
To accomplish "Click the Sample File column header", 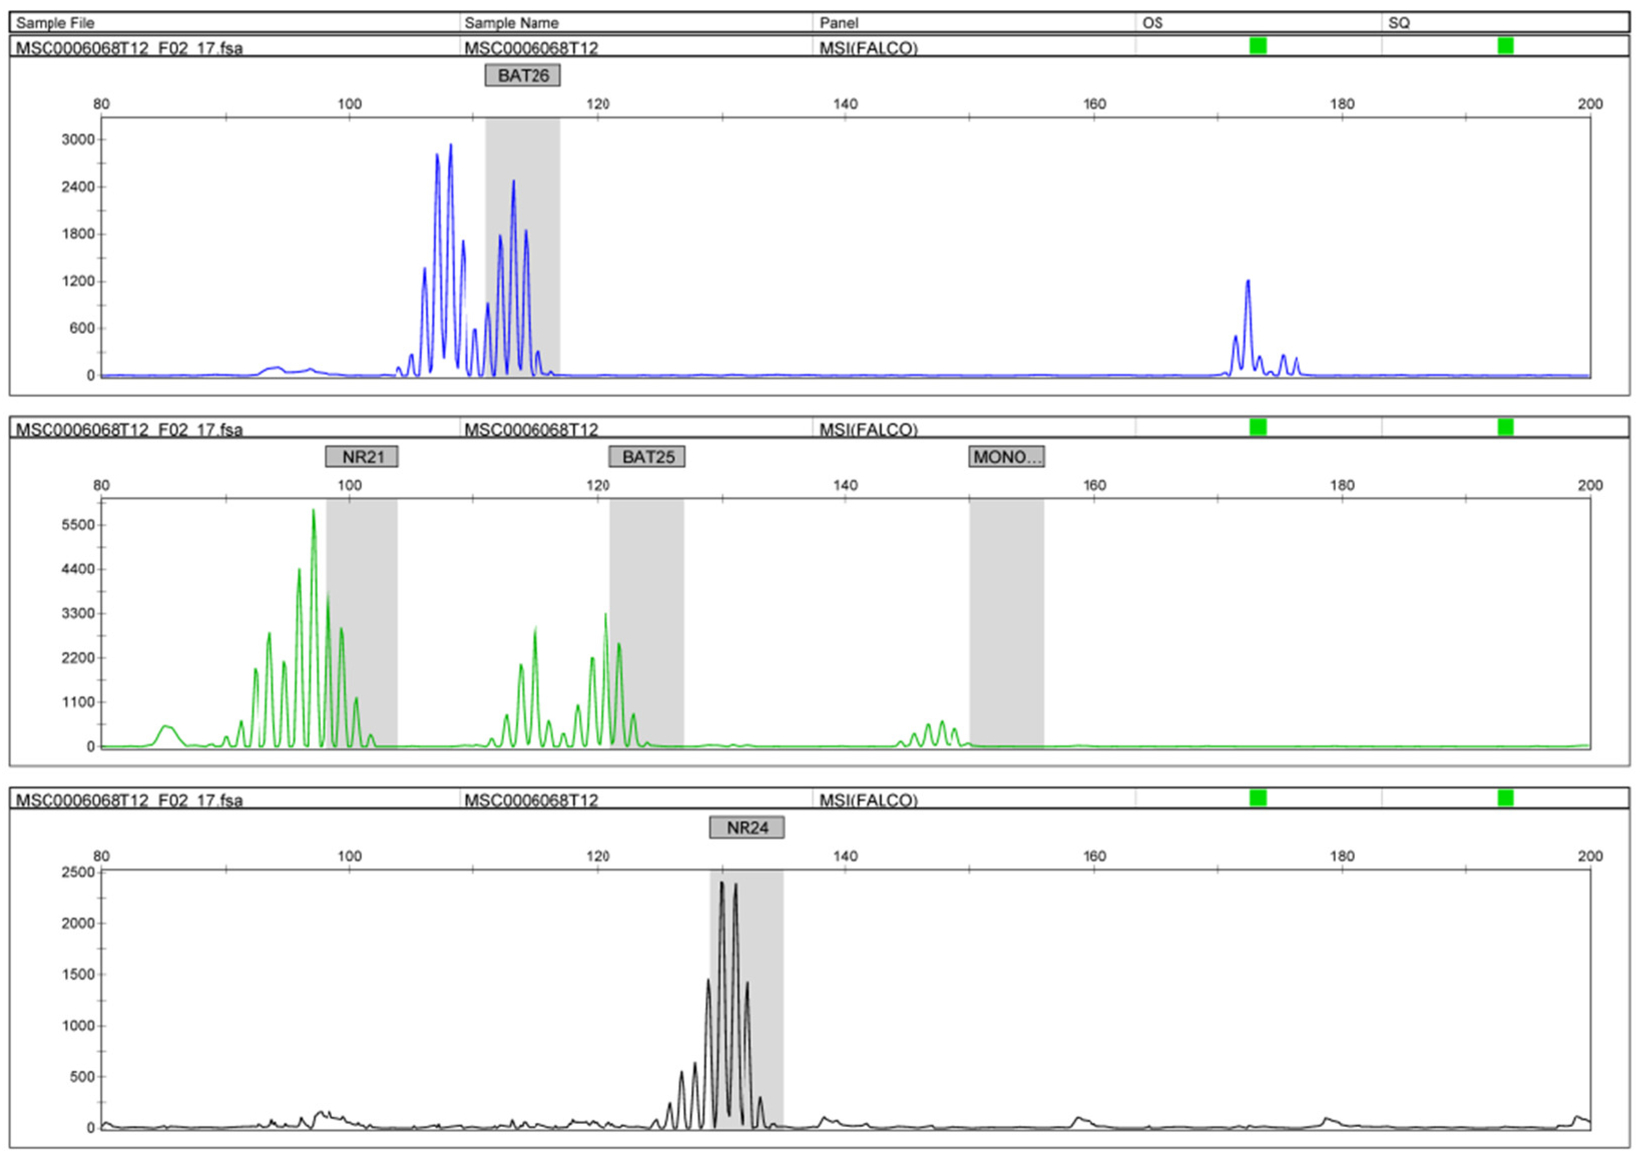I will (55, 23).
